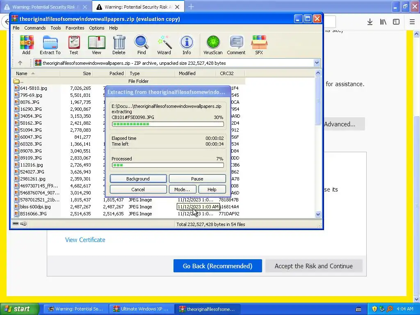Click the SFX toolbar icon

(x=259, y=45)
